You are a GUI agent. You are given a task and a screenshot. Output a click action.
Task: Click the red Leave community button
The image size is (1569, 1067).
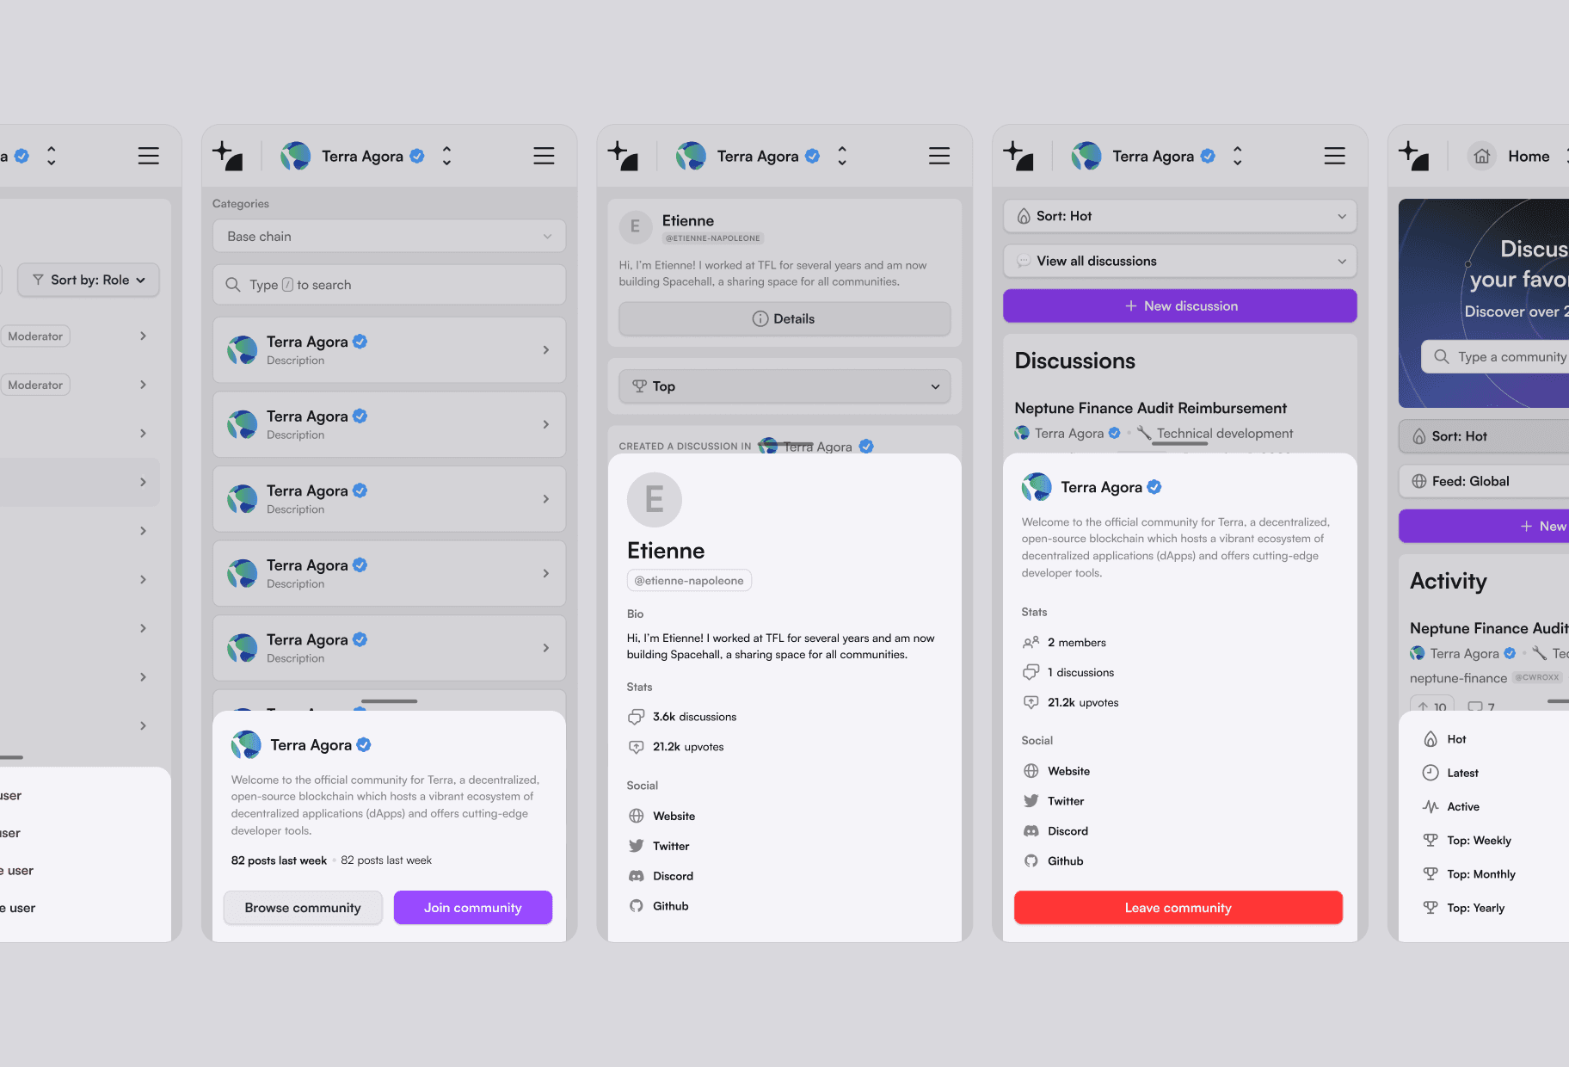point(1178,908)
